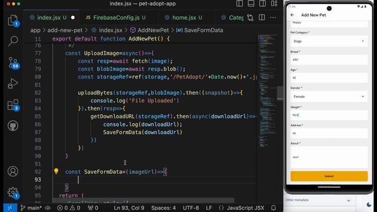Open the editor More Actions ellipsis
377x212 pixels.
click(x=273, y=18)
